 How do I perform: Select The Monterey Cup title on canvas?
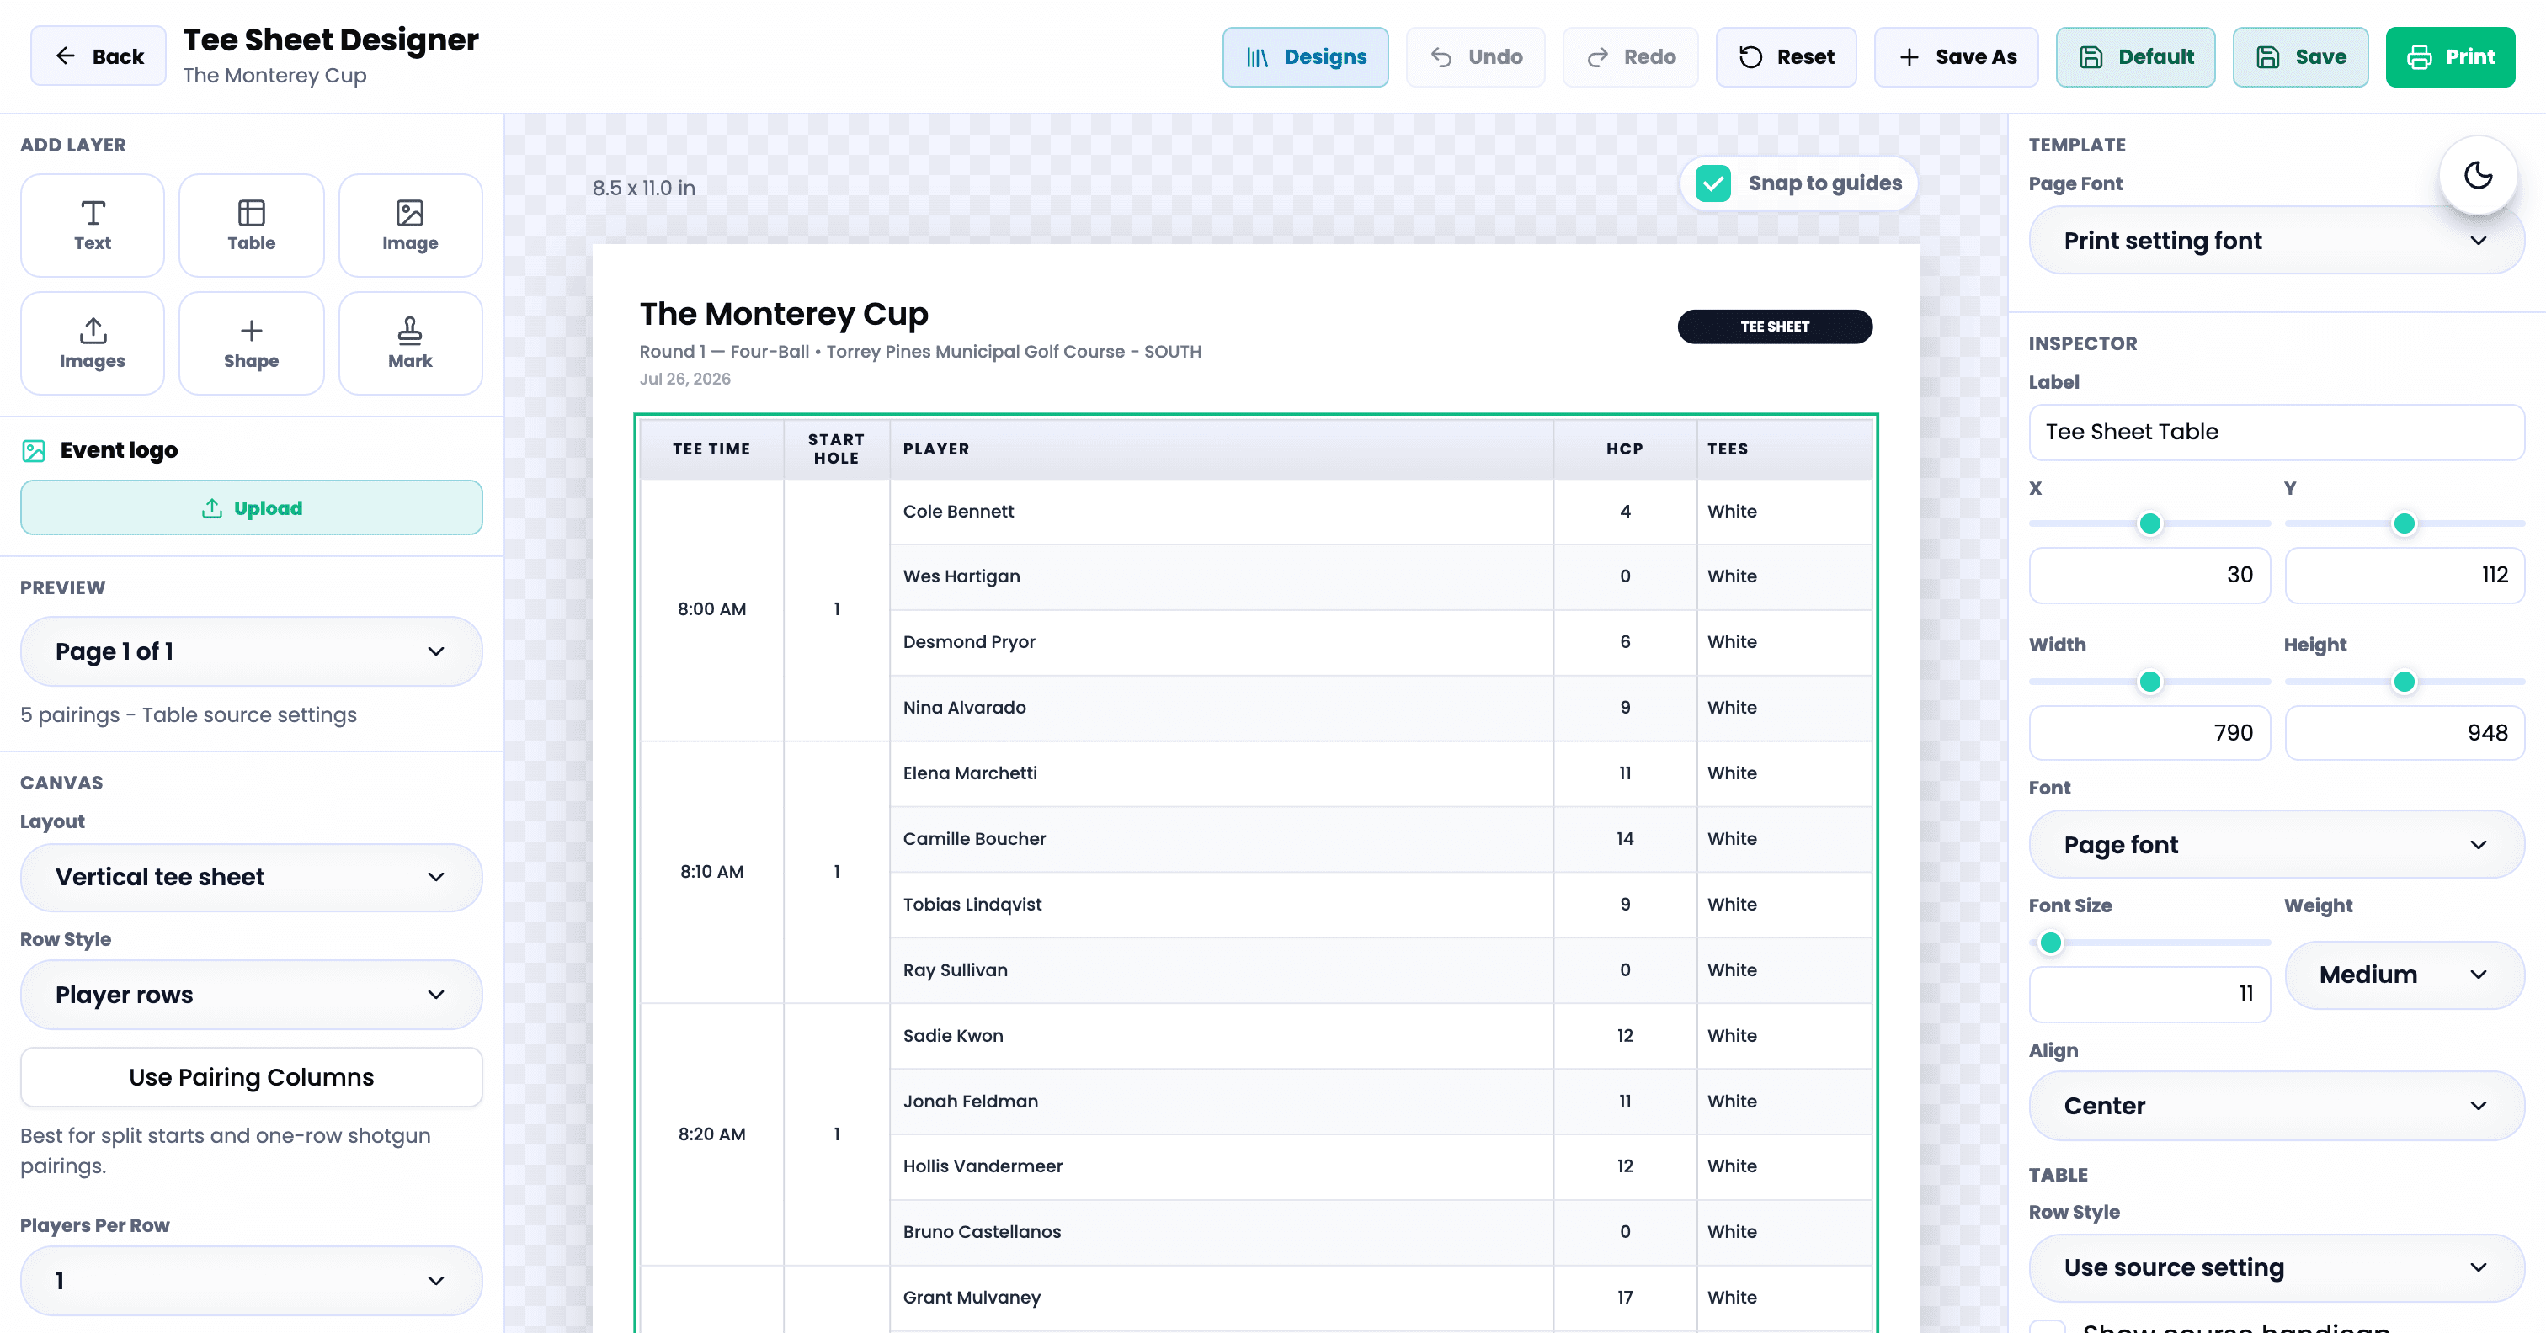click(784, 313)
